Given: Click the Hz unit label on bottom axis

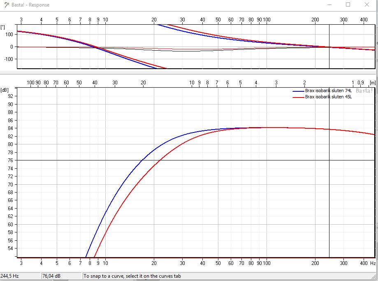Looking at the screenshot, I should click(x=373, y=263).
